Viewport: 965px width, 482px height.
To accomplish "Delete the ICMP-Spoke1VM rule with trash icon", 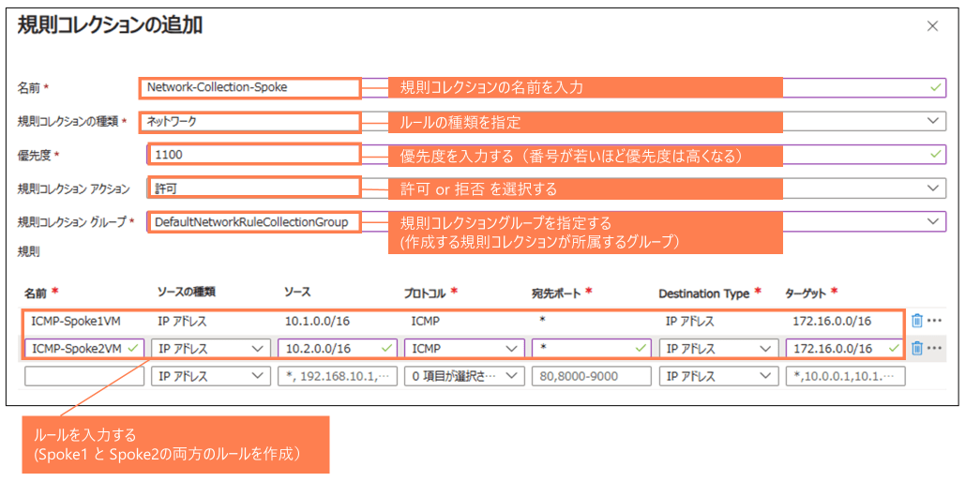I will 916,321.
